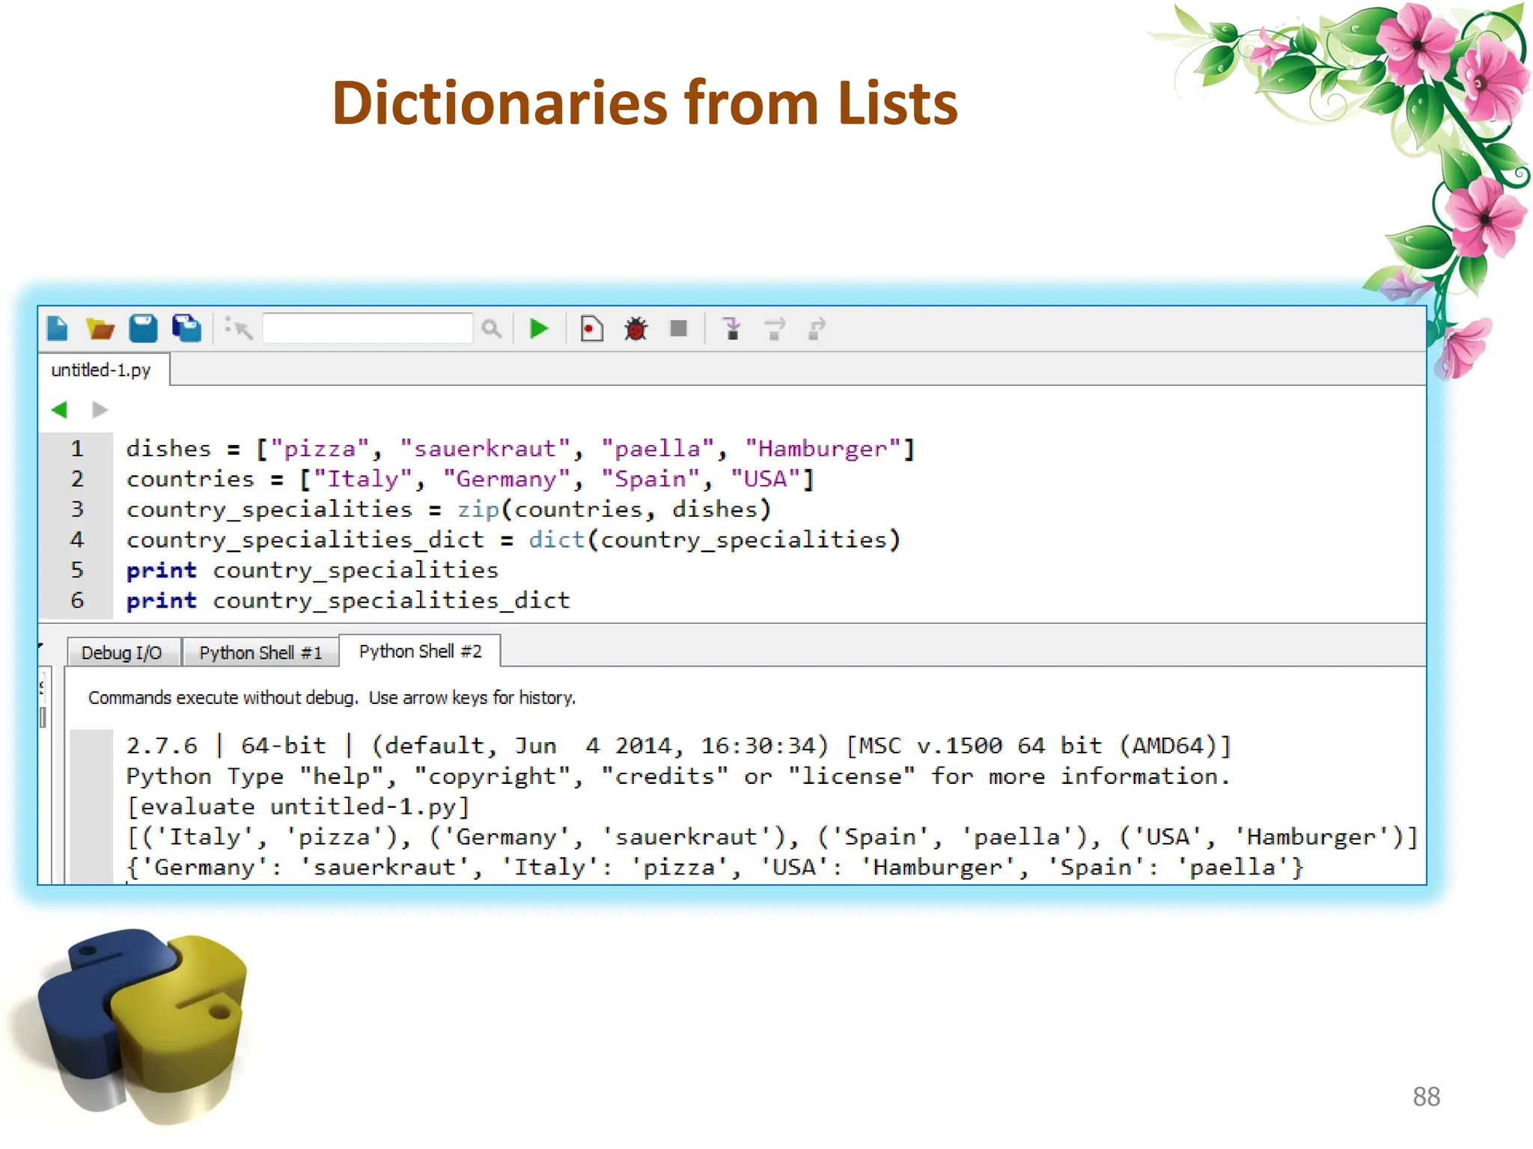Select the Python Shell #2 tab
1533x1149 pixels.
pos(420,651)
